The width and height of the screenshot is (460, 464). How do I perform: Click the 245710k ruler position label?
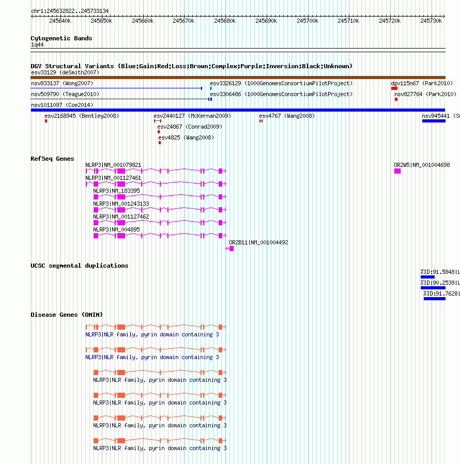click(x=348, y=21)
